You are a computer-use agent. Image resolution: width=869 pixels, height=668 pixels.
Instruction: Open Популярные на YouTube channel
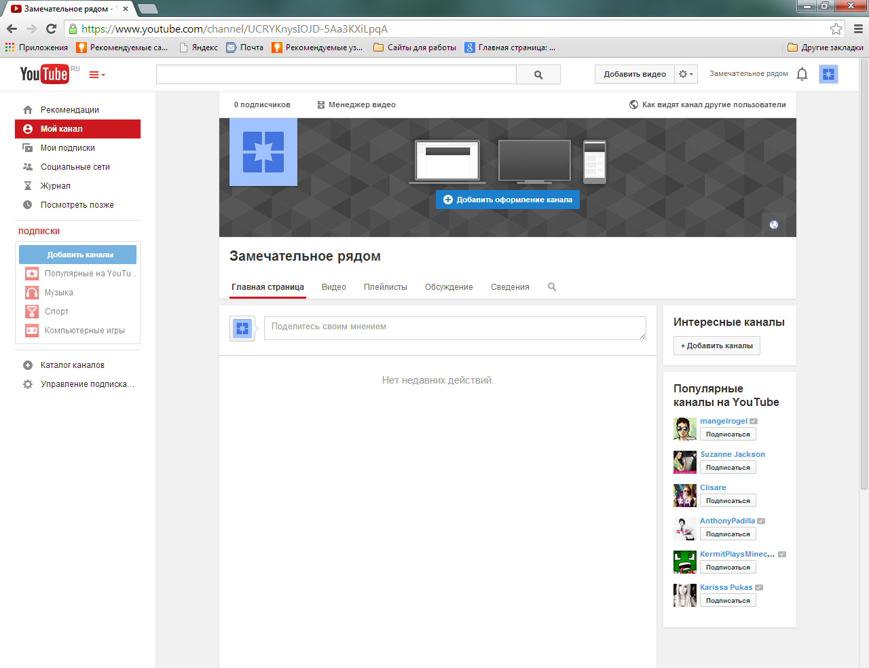click(80, 274)
